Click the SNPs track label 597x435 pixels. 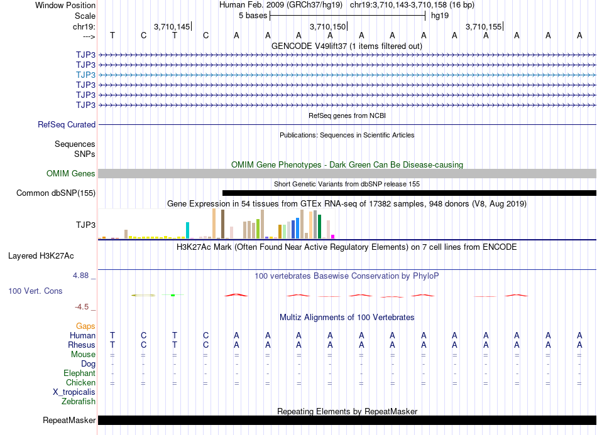(x=85, y=154)
